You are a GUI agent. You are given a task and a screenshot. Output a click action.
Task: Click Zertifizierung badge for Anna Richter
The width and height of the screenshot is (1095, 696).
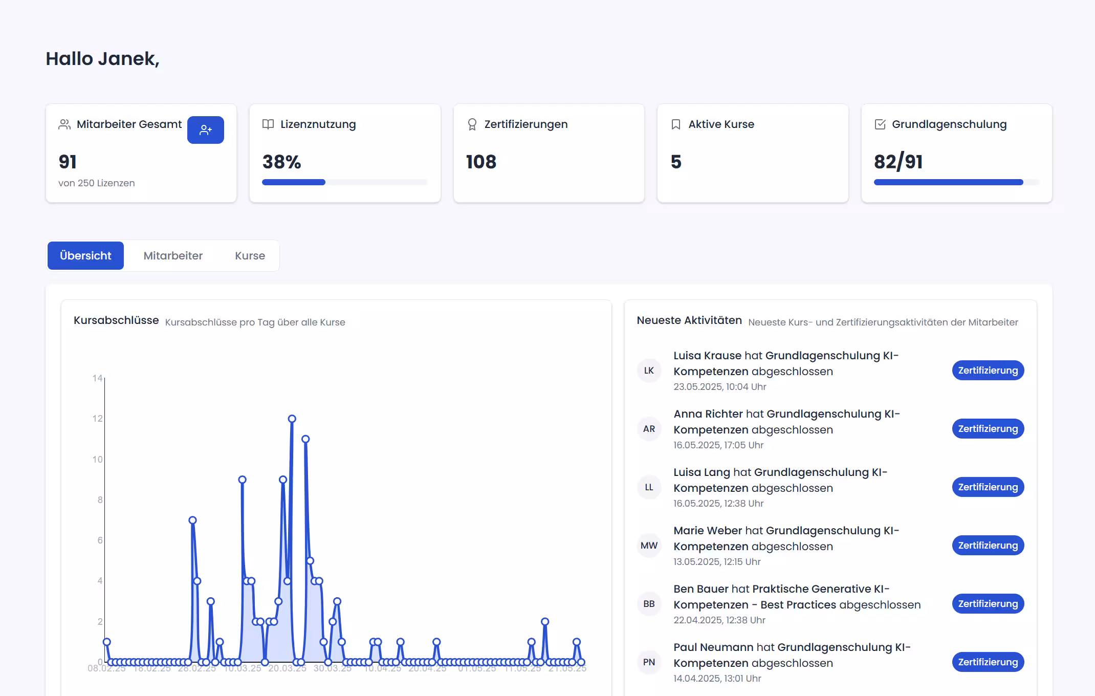988,429
